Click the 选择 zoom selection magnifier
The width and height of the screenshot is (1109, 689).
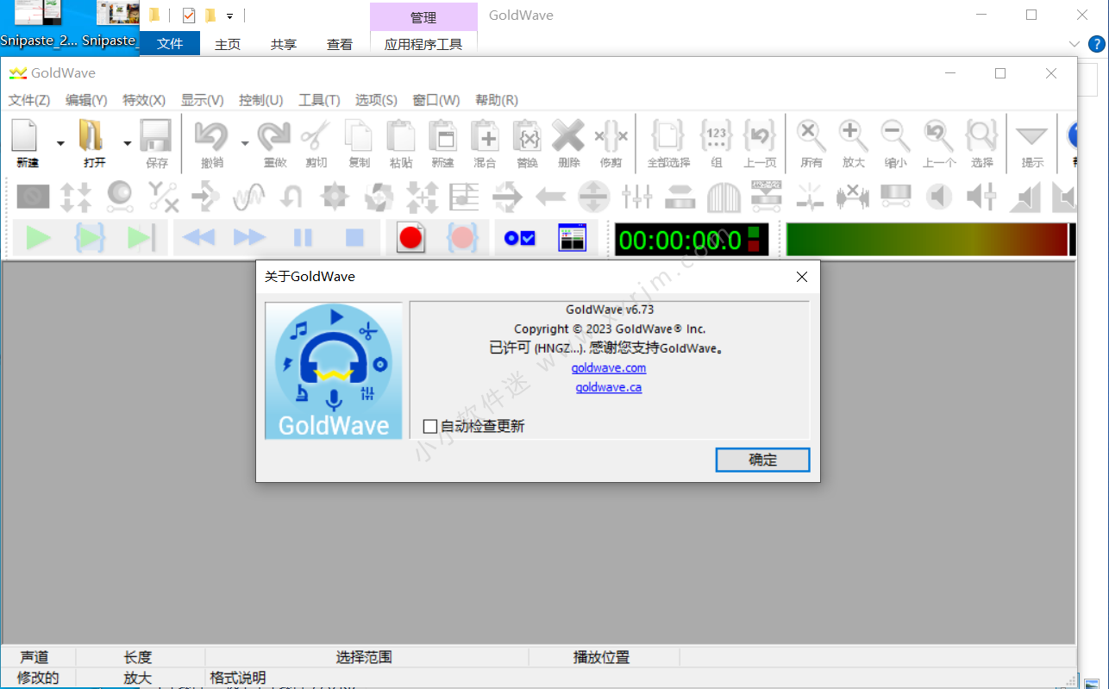981,136
